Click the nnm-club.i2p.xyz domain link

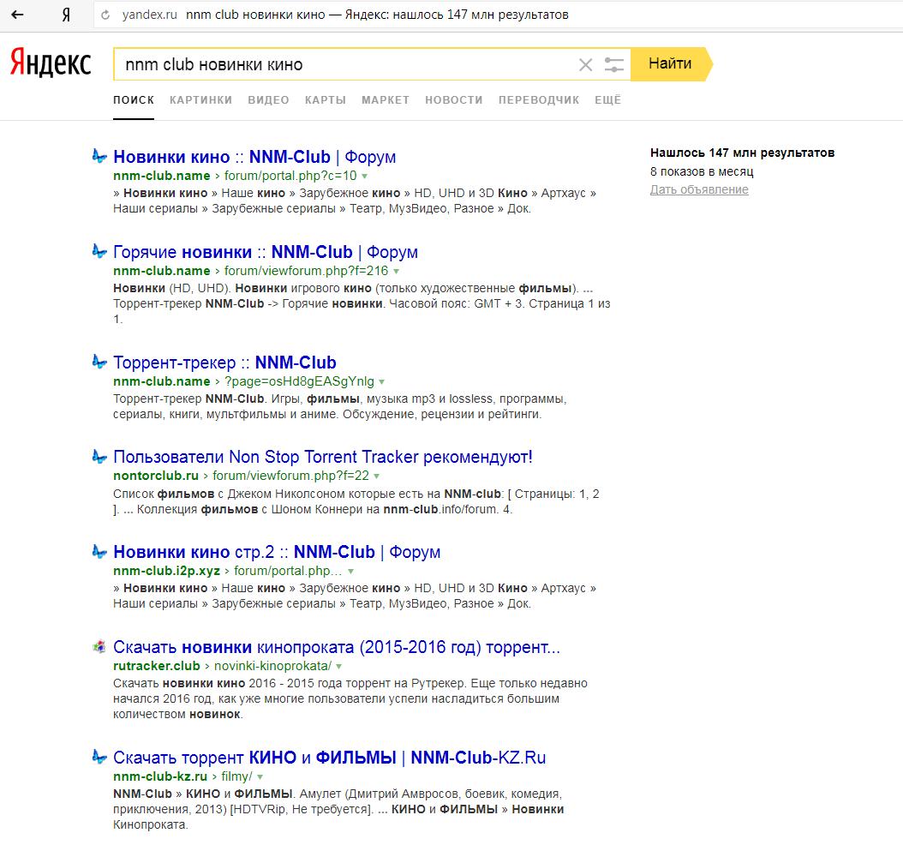166,571
